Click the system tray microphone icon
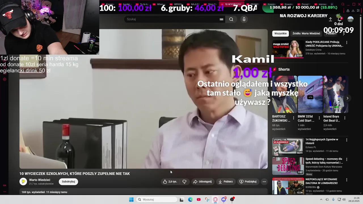363x204 pixels. (333, 199)
